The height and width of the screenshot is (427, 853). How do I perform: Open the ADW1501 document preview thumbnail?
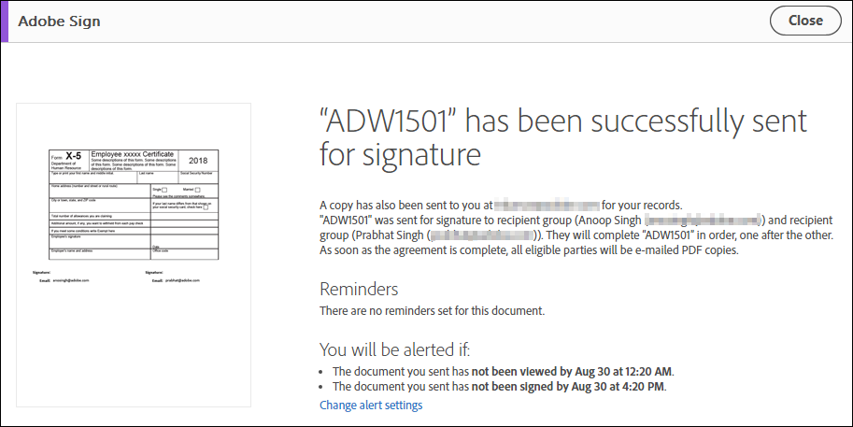(134, 254)
